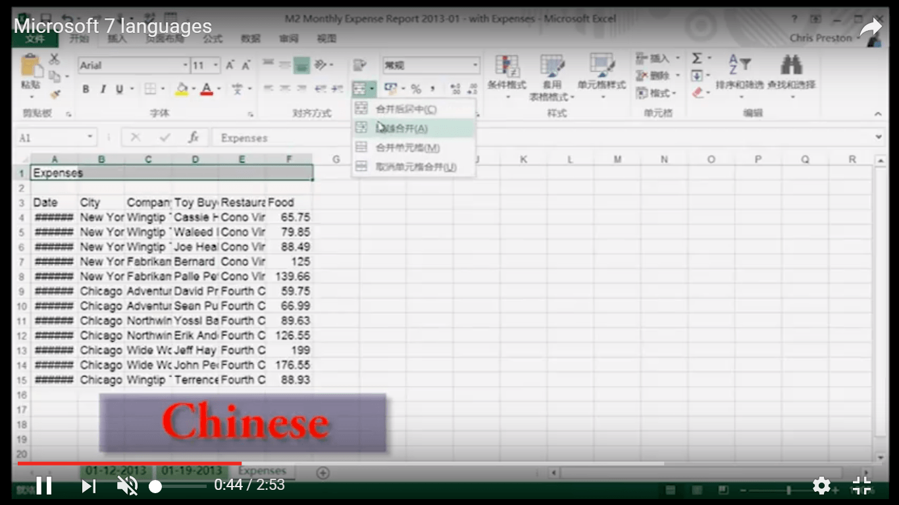Open the Arial font name dropdown
The width and height of the screenshot is (899, 505).
pos(186,66)
